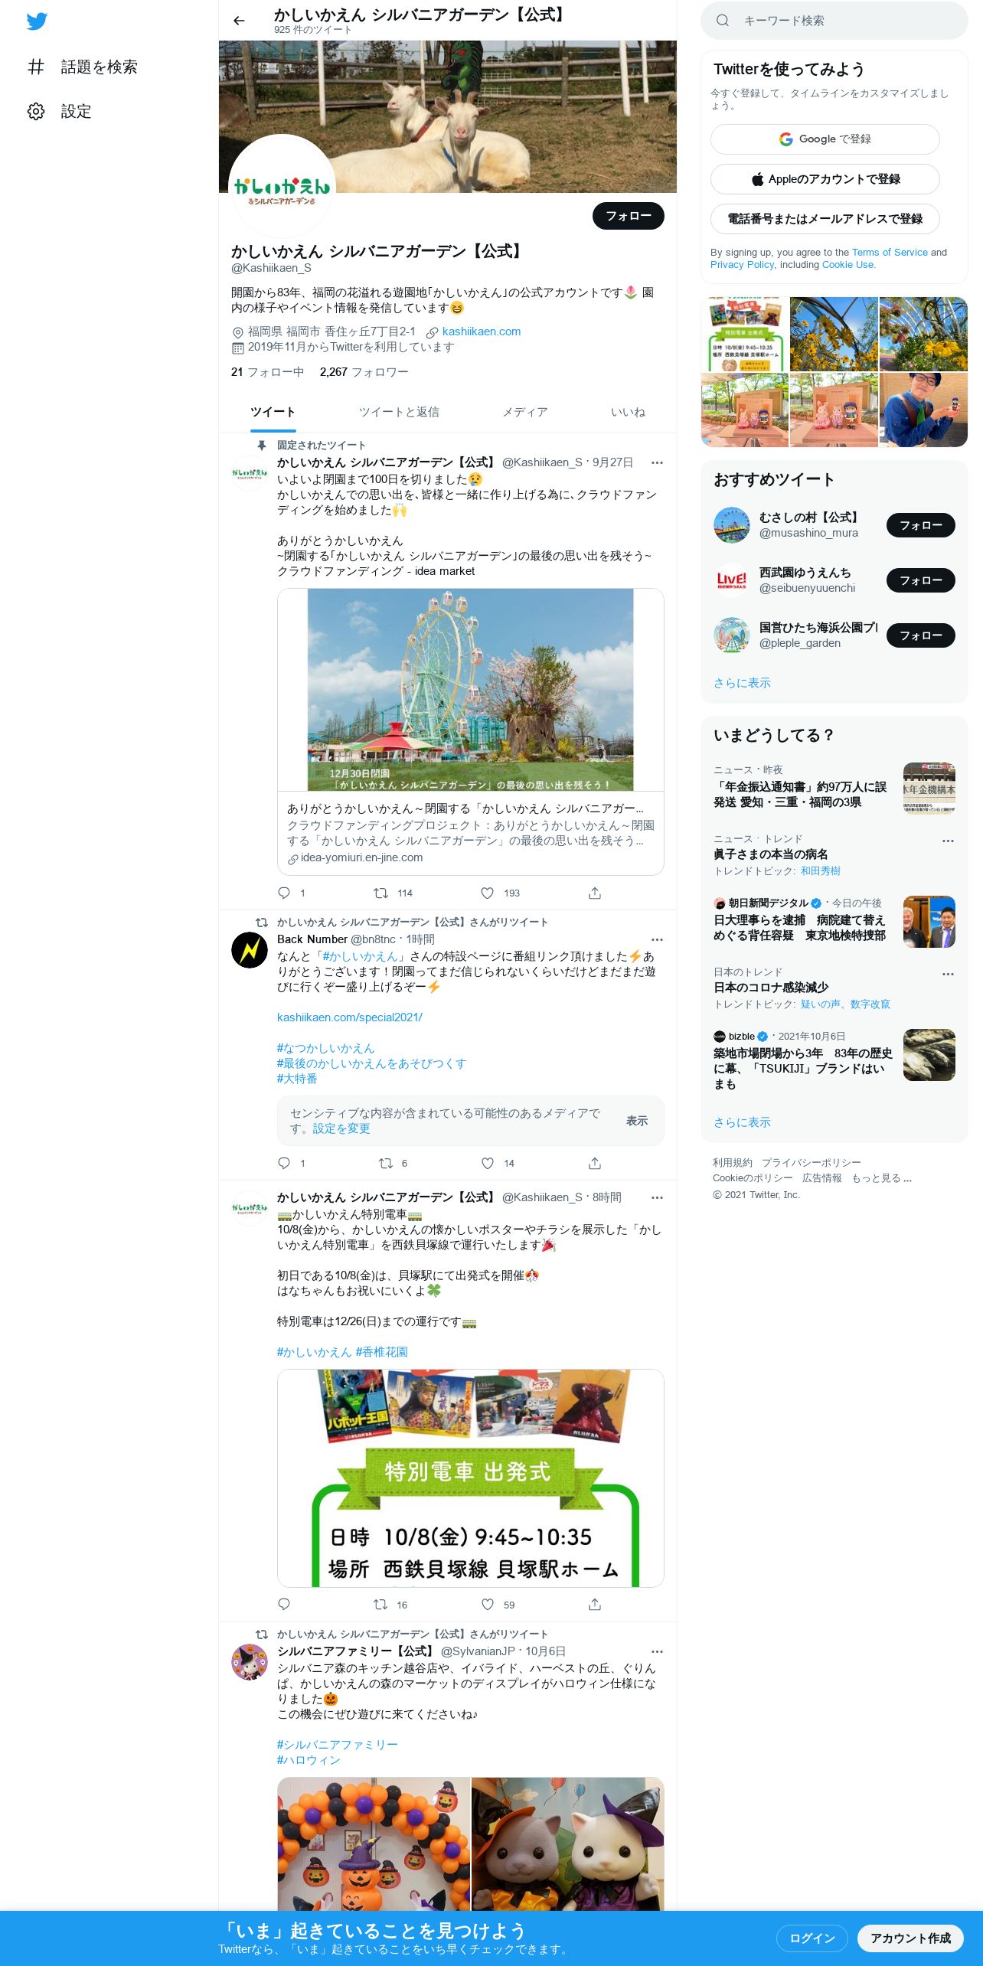Show the sensitive media with 表示
Image resolution: width=983 pixels, height=1966 pixels.
click(637, 1121)
